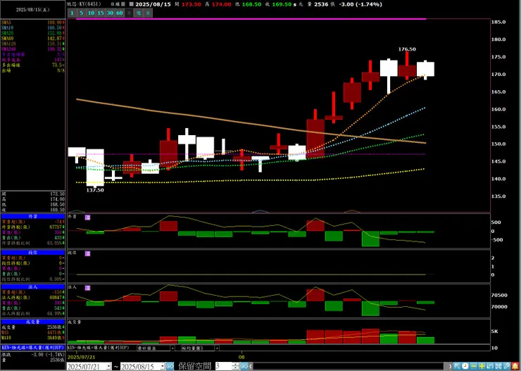
Task: Click the SMA5 indicator row
Action: (33, 23)
